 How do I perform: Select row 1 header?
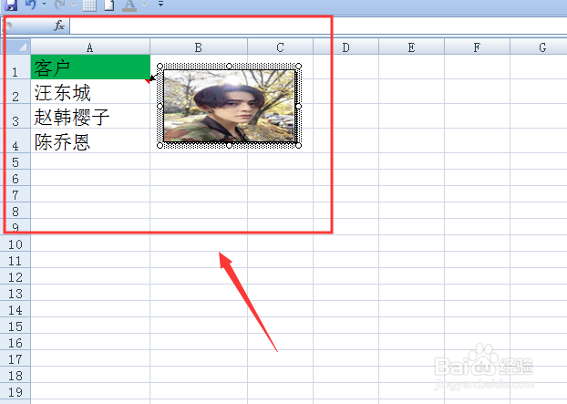pyautogui.click(x=15, y=67)
